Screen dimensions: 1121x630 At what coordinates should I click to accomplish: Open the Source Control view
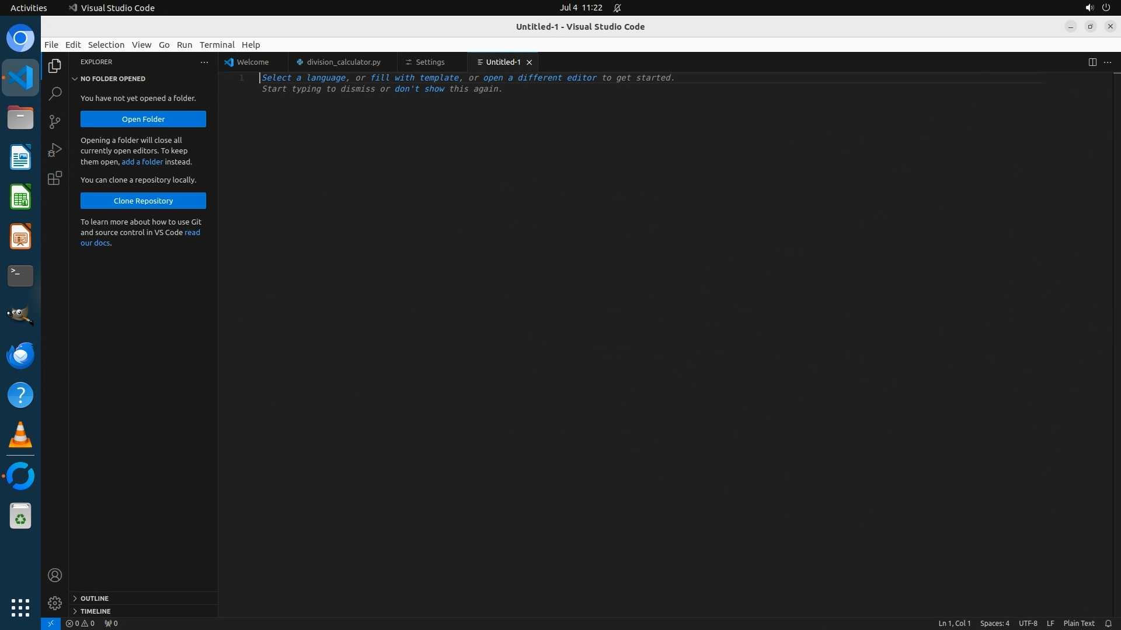coord(55,121)
